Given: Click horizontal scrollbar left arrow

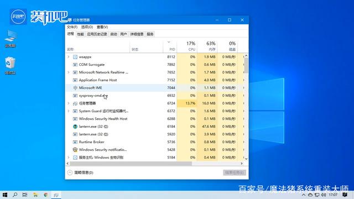Looking at the screenshot, I should pyautogui.click(x=67, y=164).
